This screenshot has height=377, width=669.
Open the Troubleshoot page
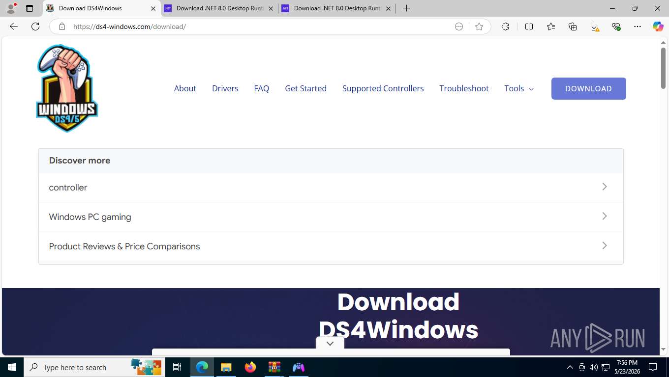pyautogui.click(x=464, y=88)
